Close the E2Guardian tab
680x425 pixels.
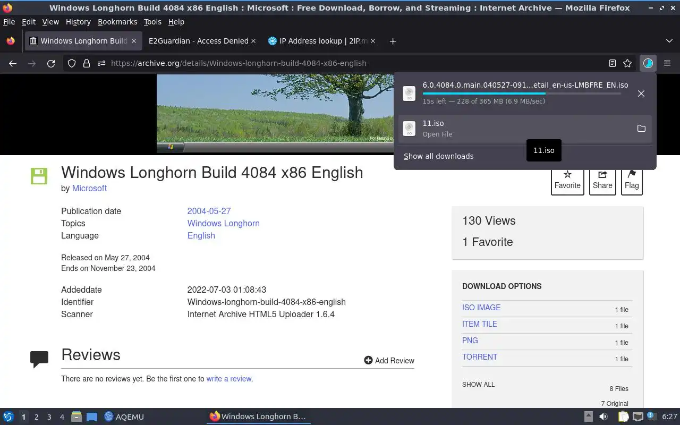click(x=253, y=41)
